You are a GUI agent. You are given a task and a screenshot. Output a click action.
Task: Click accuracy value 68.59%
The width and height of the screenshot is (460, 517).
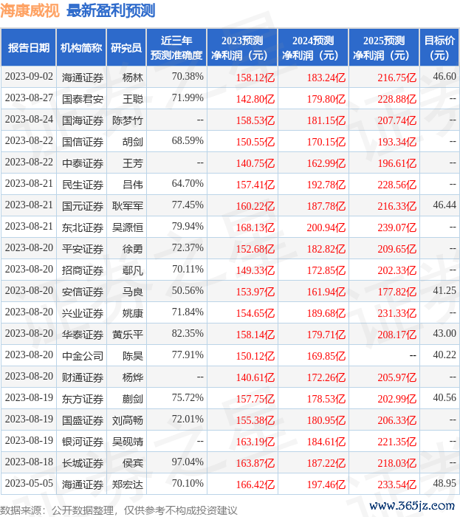(188, 141)
